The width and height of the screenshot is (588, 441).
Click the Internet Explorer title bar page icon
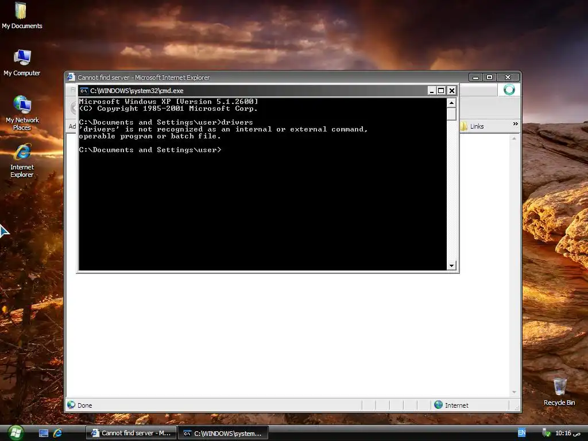[x=71, y=78]
